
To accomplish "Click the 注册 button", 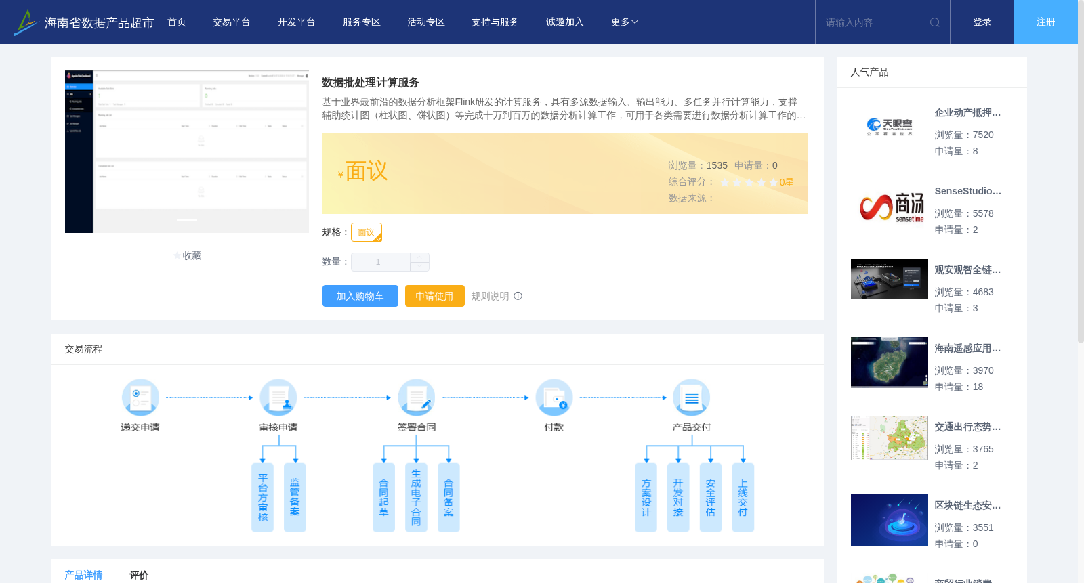I will click(x=1046, y=22).
